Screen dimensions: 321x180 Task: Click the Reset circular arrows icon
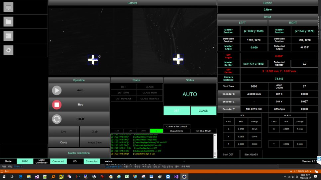pyautogui.click(x=57, y=119)
